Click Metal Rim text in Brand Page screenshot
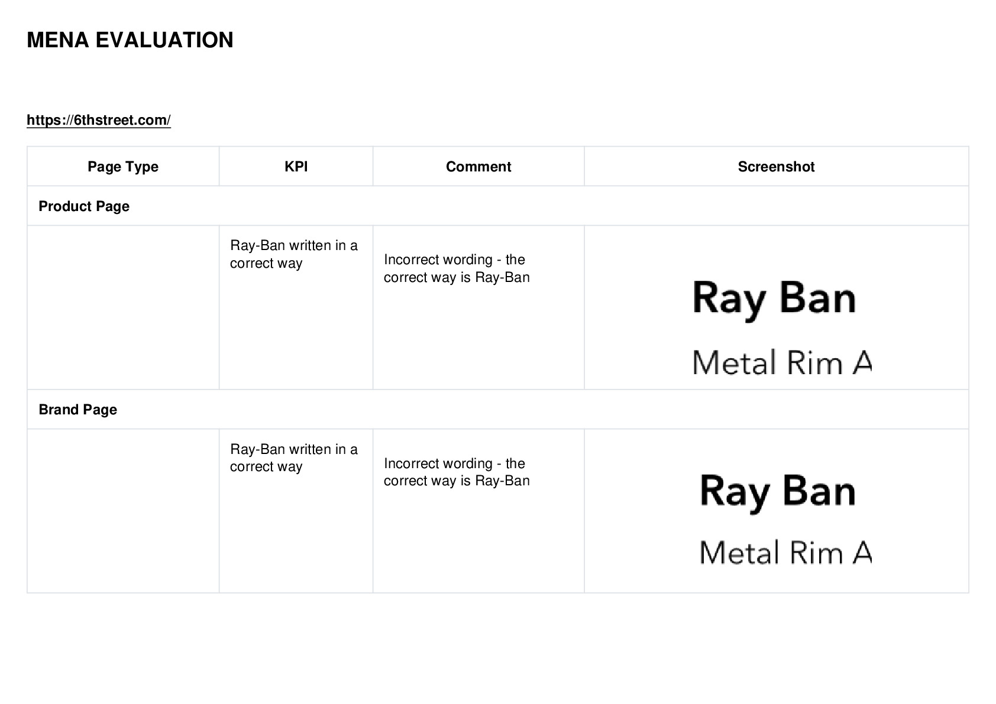 pos(785,553)
